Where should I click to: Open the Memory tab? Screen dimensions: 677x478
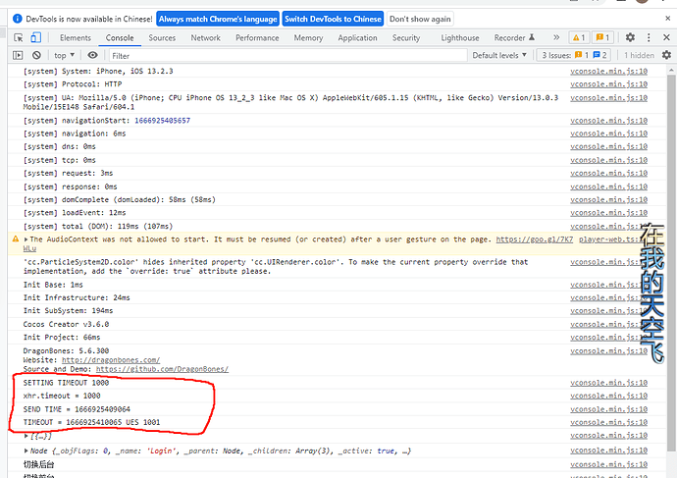[308, 38]
